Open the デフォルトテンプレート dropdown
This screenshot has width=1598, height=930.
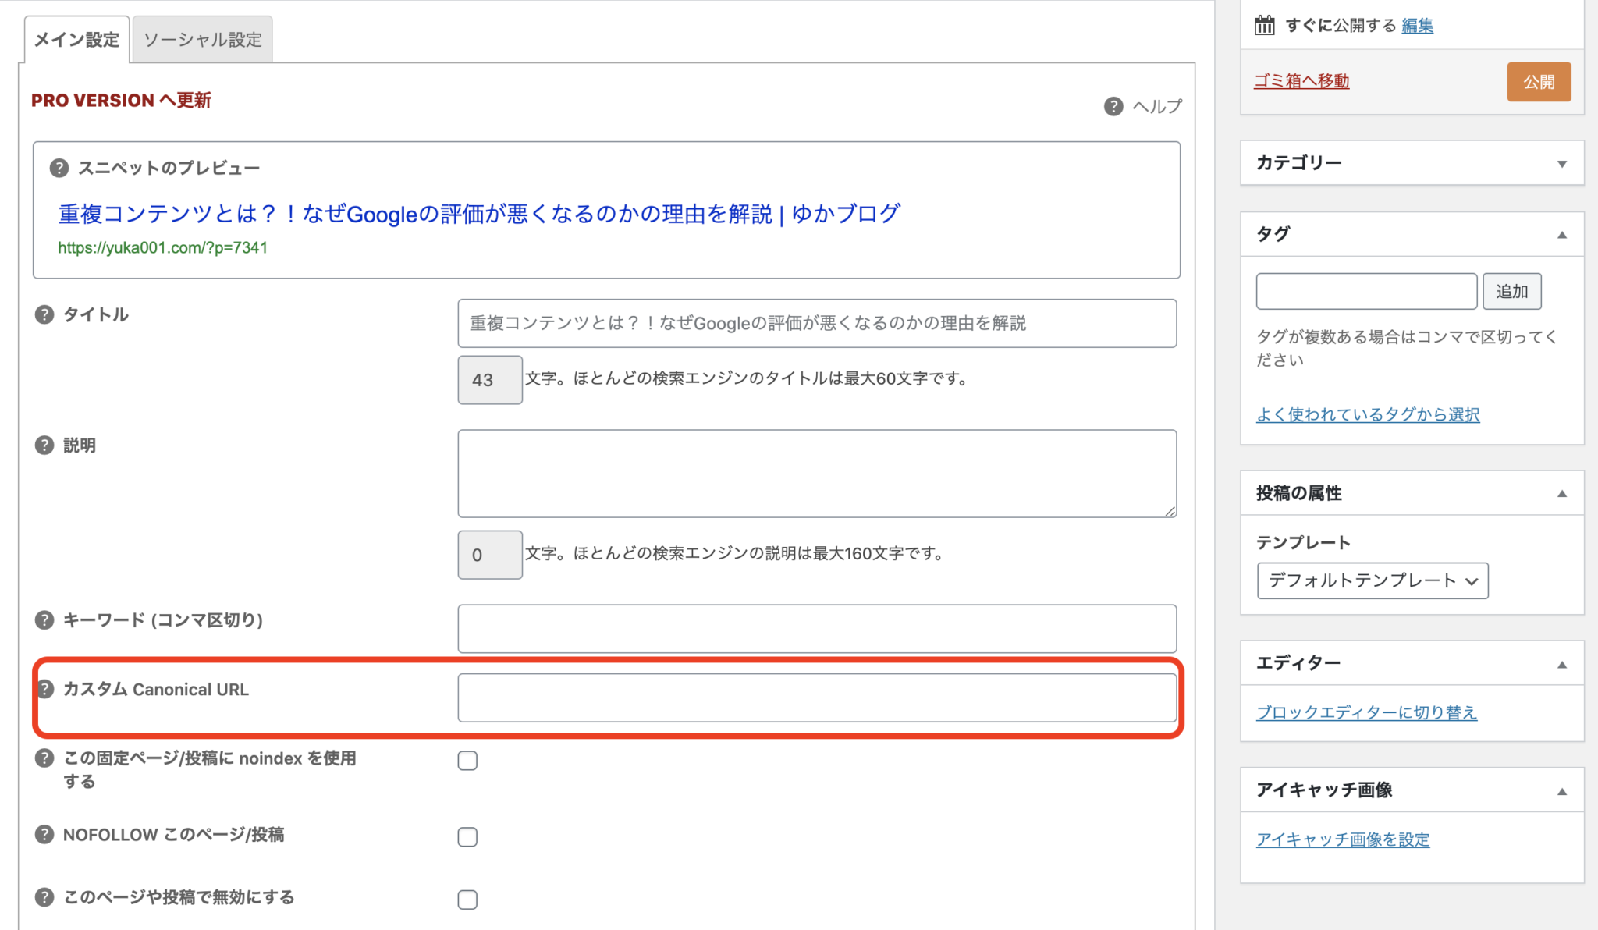(x=1373, y=580)
